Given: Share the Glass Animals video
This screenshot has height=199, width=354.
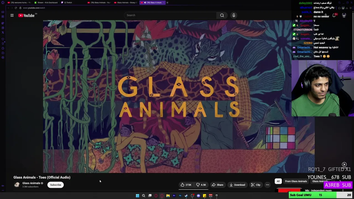Looking at the screenshot, I should click(217, 185).
